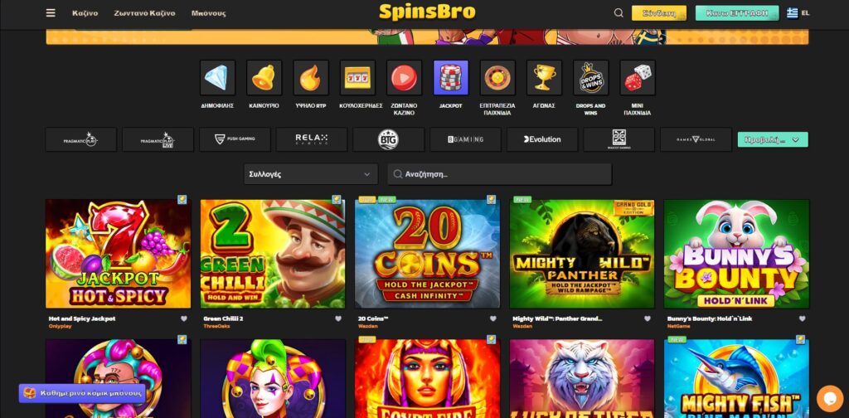The height and width of the screenshot is (418, 849).
Task: Open the EL language selector
Action: [x=798, y=13]
